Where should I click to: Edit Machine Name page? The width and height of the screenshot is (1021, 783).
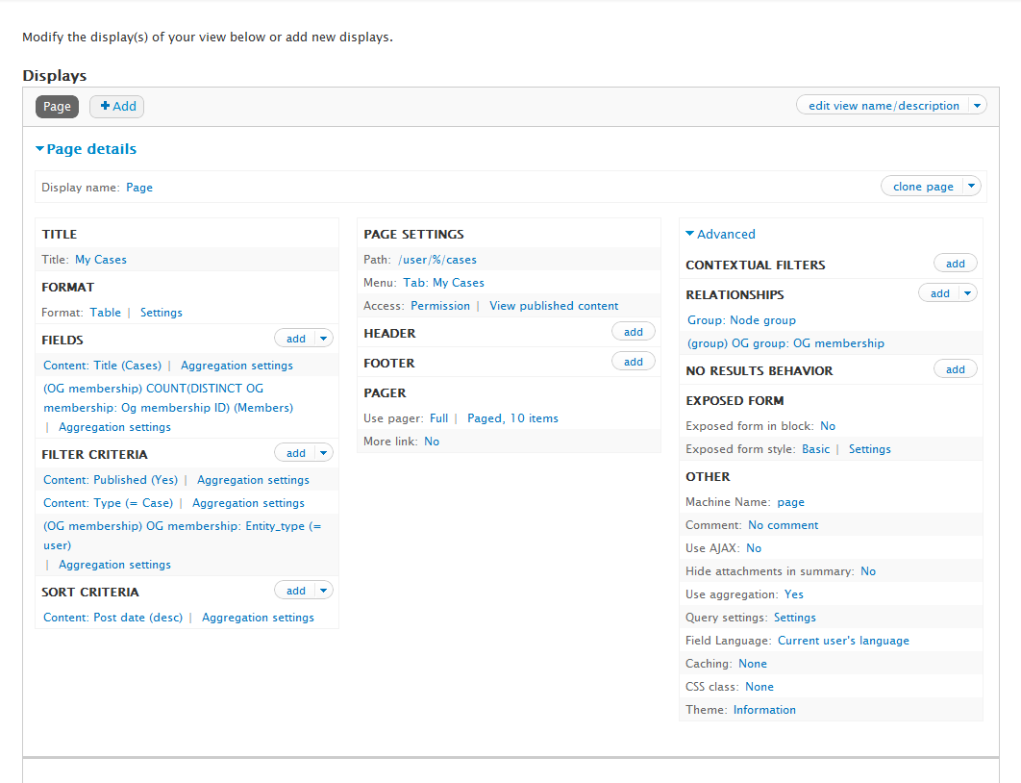(791, 502)
